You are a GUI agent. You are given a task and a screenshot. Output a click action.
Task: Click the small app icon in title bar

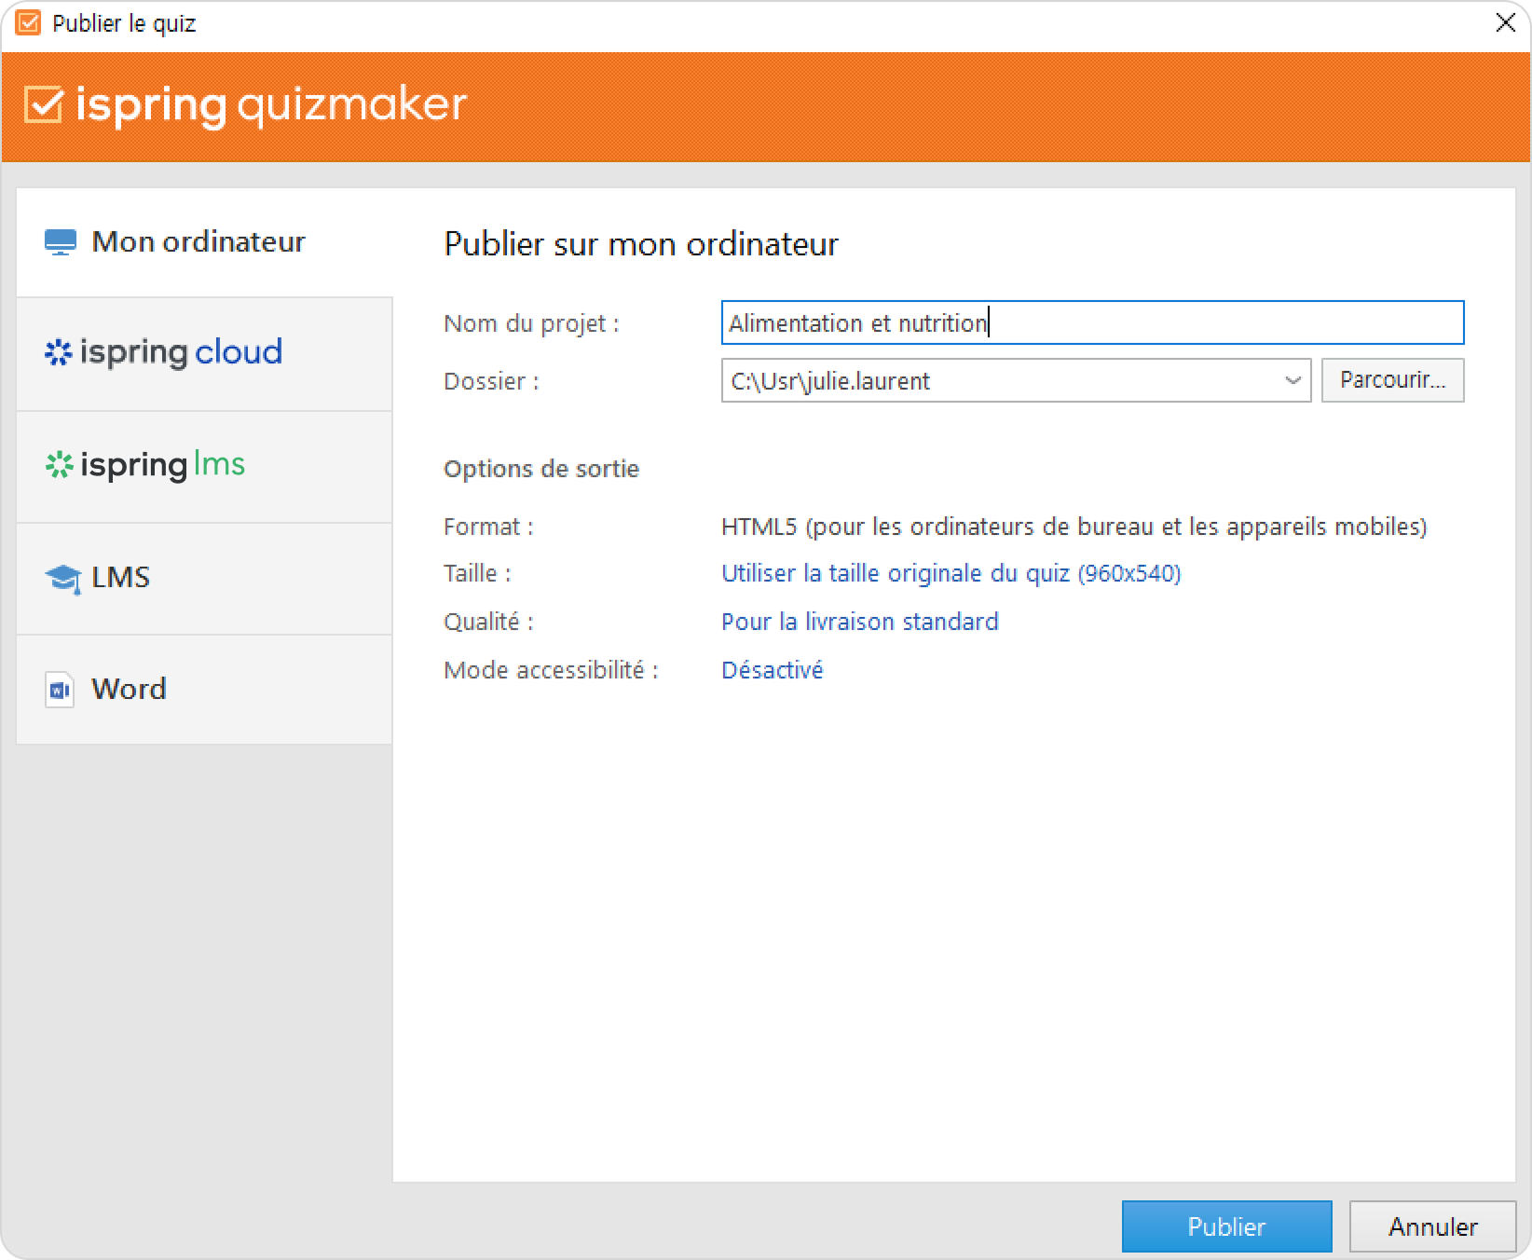click(29, 23)
